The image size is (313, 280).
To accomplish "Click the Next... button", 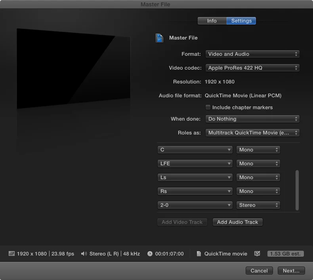I will (x=291, y=271).
